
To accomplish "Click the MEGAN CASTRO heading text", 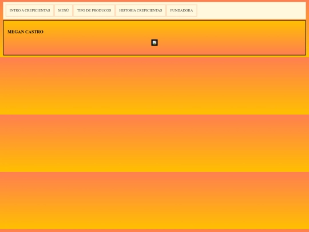I will pyautogui.click(x=25, y=32).
